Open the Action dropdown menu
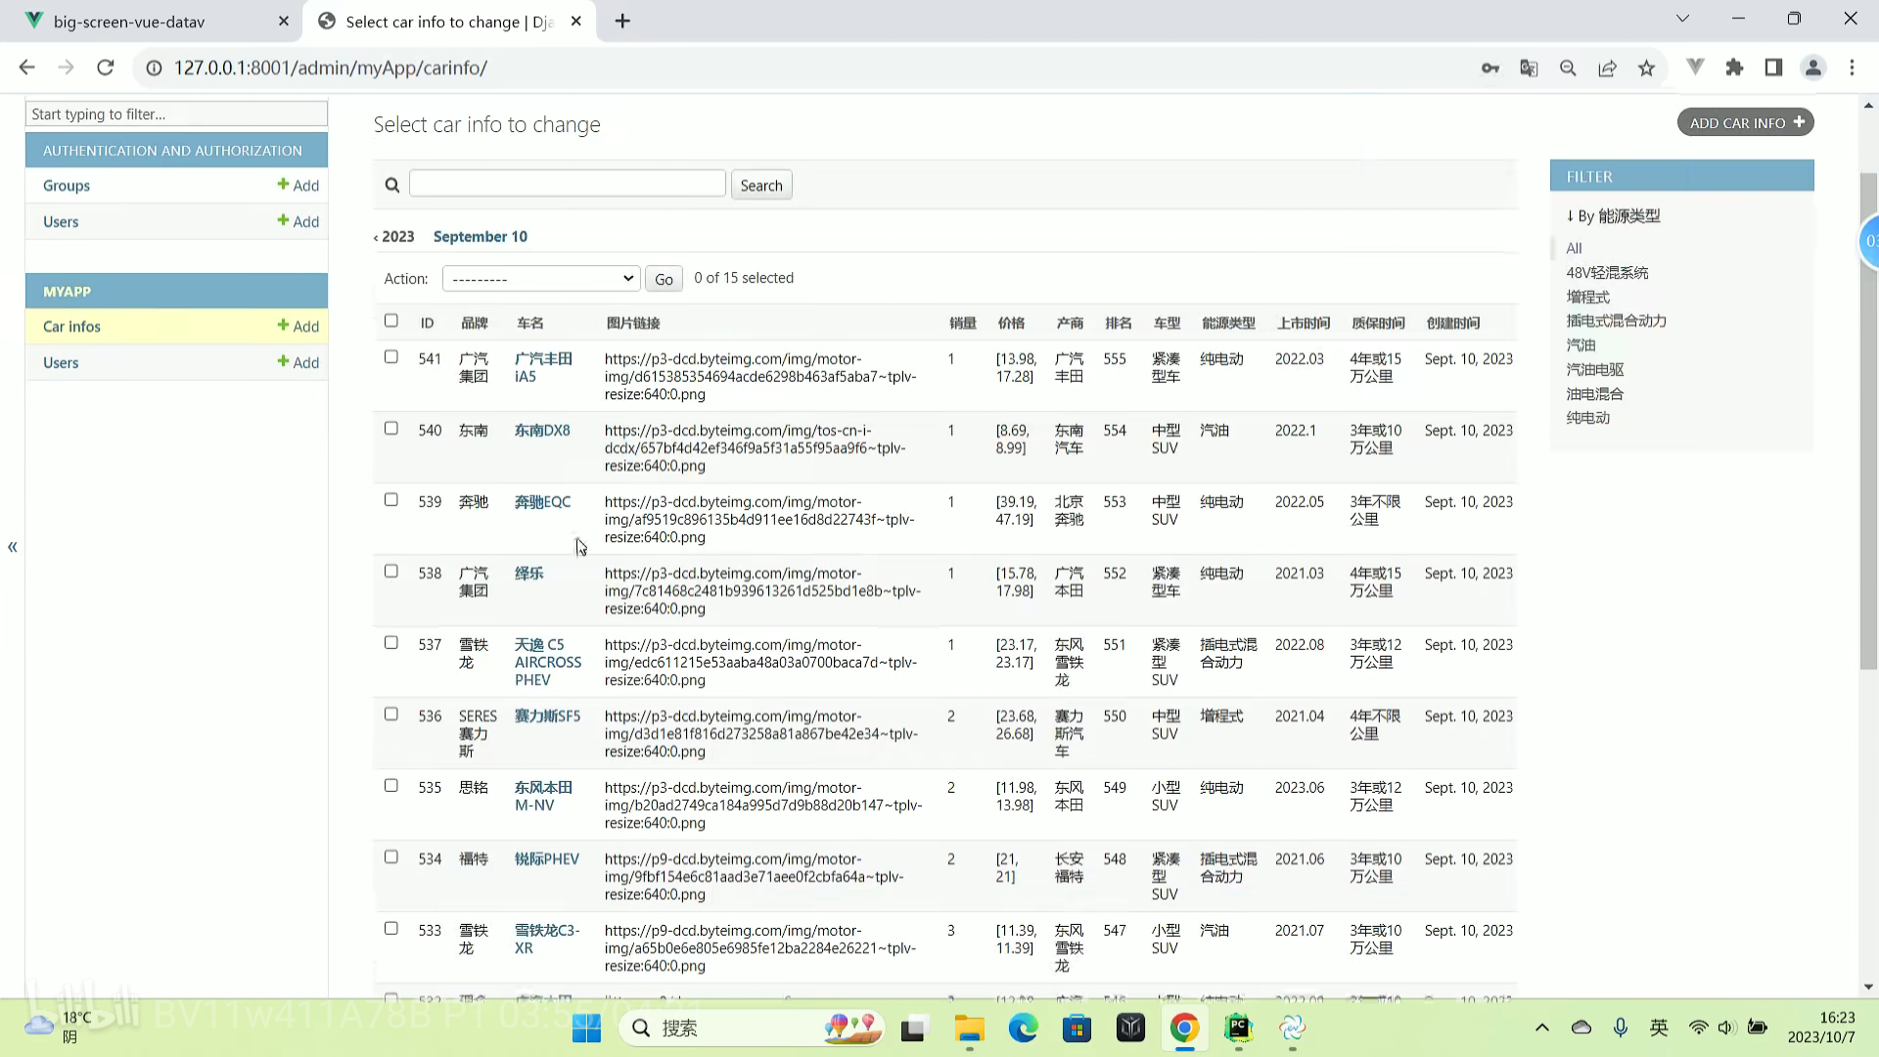Screen dimensions: 1879x1057 [x=541, y=279]
